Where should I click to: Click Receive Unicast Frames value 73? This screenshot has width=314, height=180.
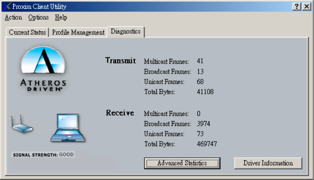click(200, 134)
